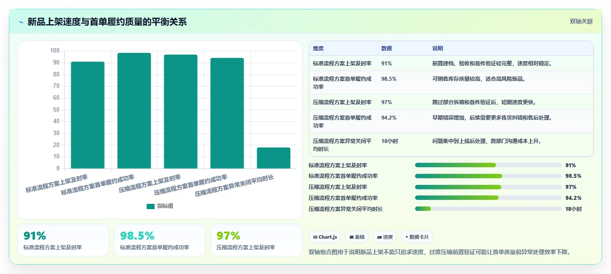Click the 18小时 progress bar
This screenshot has width=611, height=274.
point(488,209)
